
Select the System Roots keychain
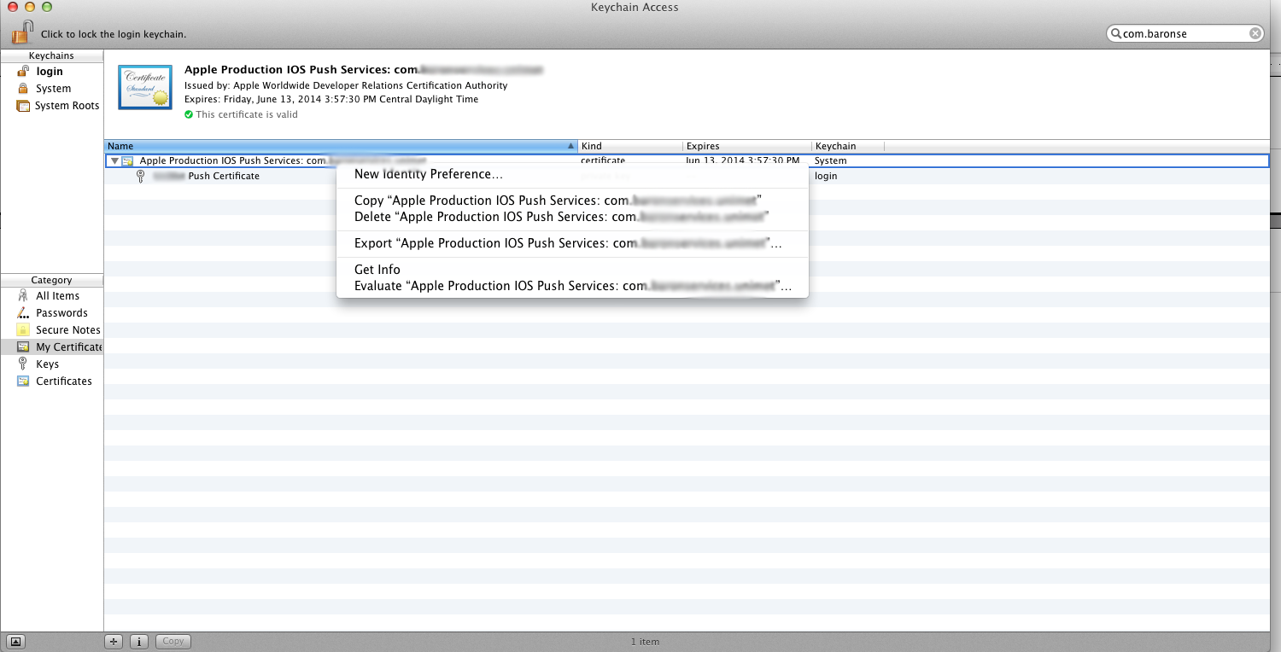click(67, 106)
